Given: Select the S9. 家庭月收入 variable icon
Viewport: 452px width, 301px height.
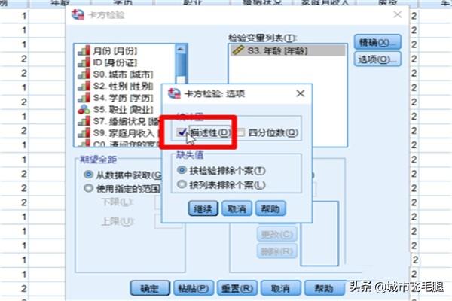Looking at the screenshot, I should click(x=84, y=132).
